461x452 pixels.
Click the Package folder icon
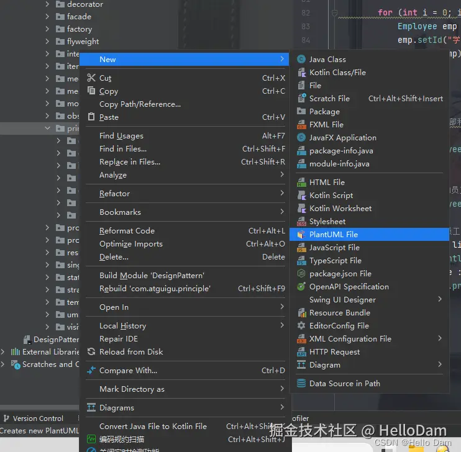[301, 111]
